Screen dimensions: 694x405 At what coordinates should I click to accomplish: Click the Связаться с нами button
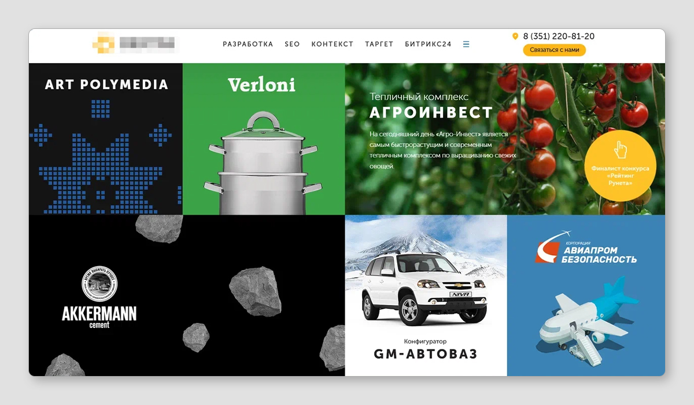tap(555, 50)
